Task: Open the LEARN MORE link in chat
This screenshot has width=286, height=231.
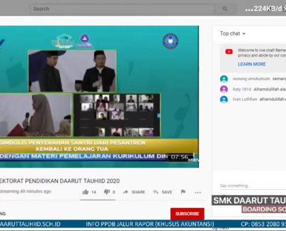Action: pyautogui.click(x=252, y=64)
